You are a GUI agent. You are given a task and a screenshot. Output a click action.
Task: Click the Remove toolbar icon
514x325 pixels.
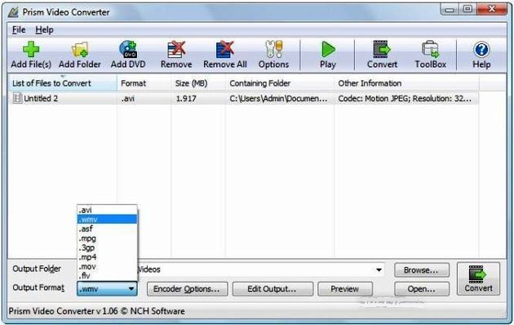pos(176,50)
